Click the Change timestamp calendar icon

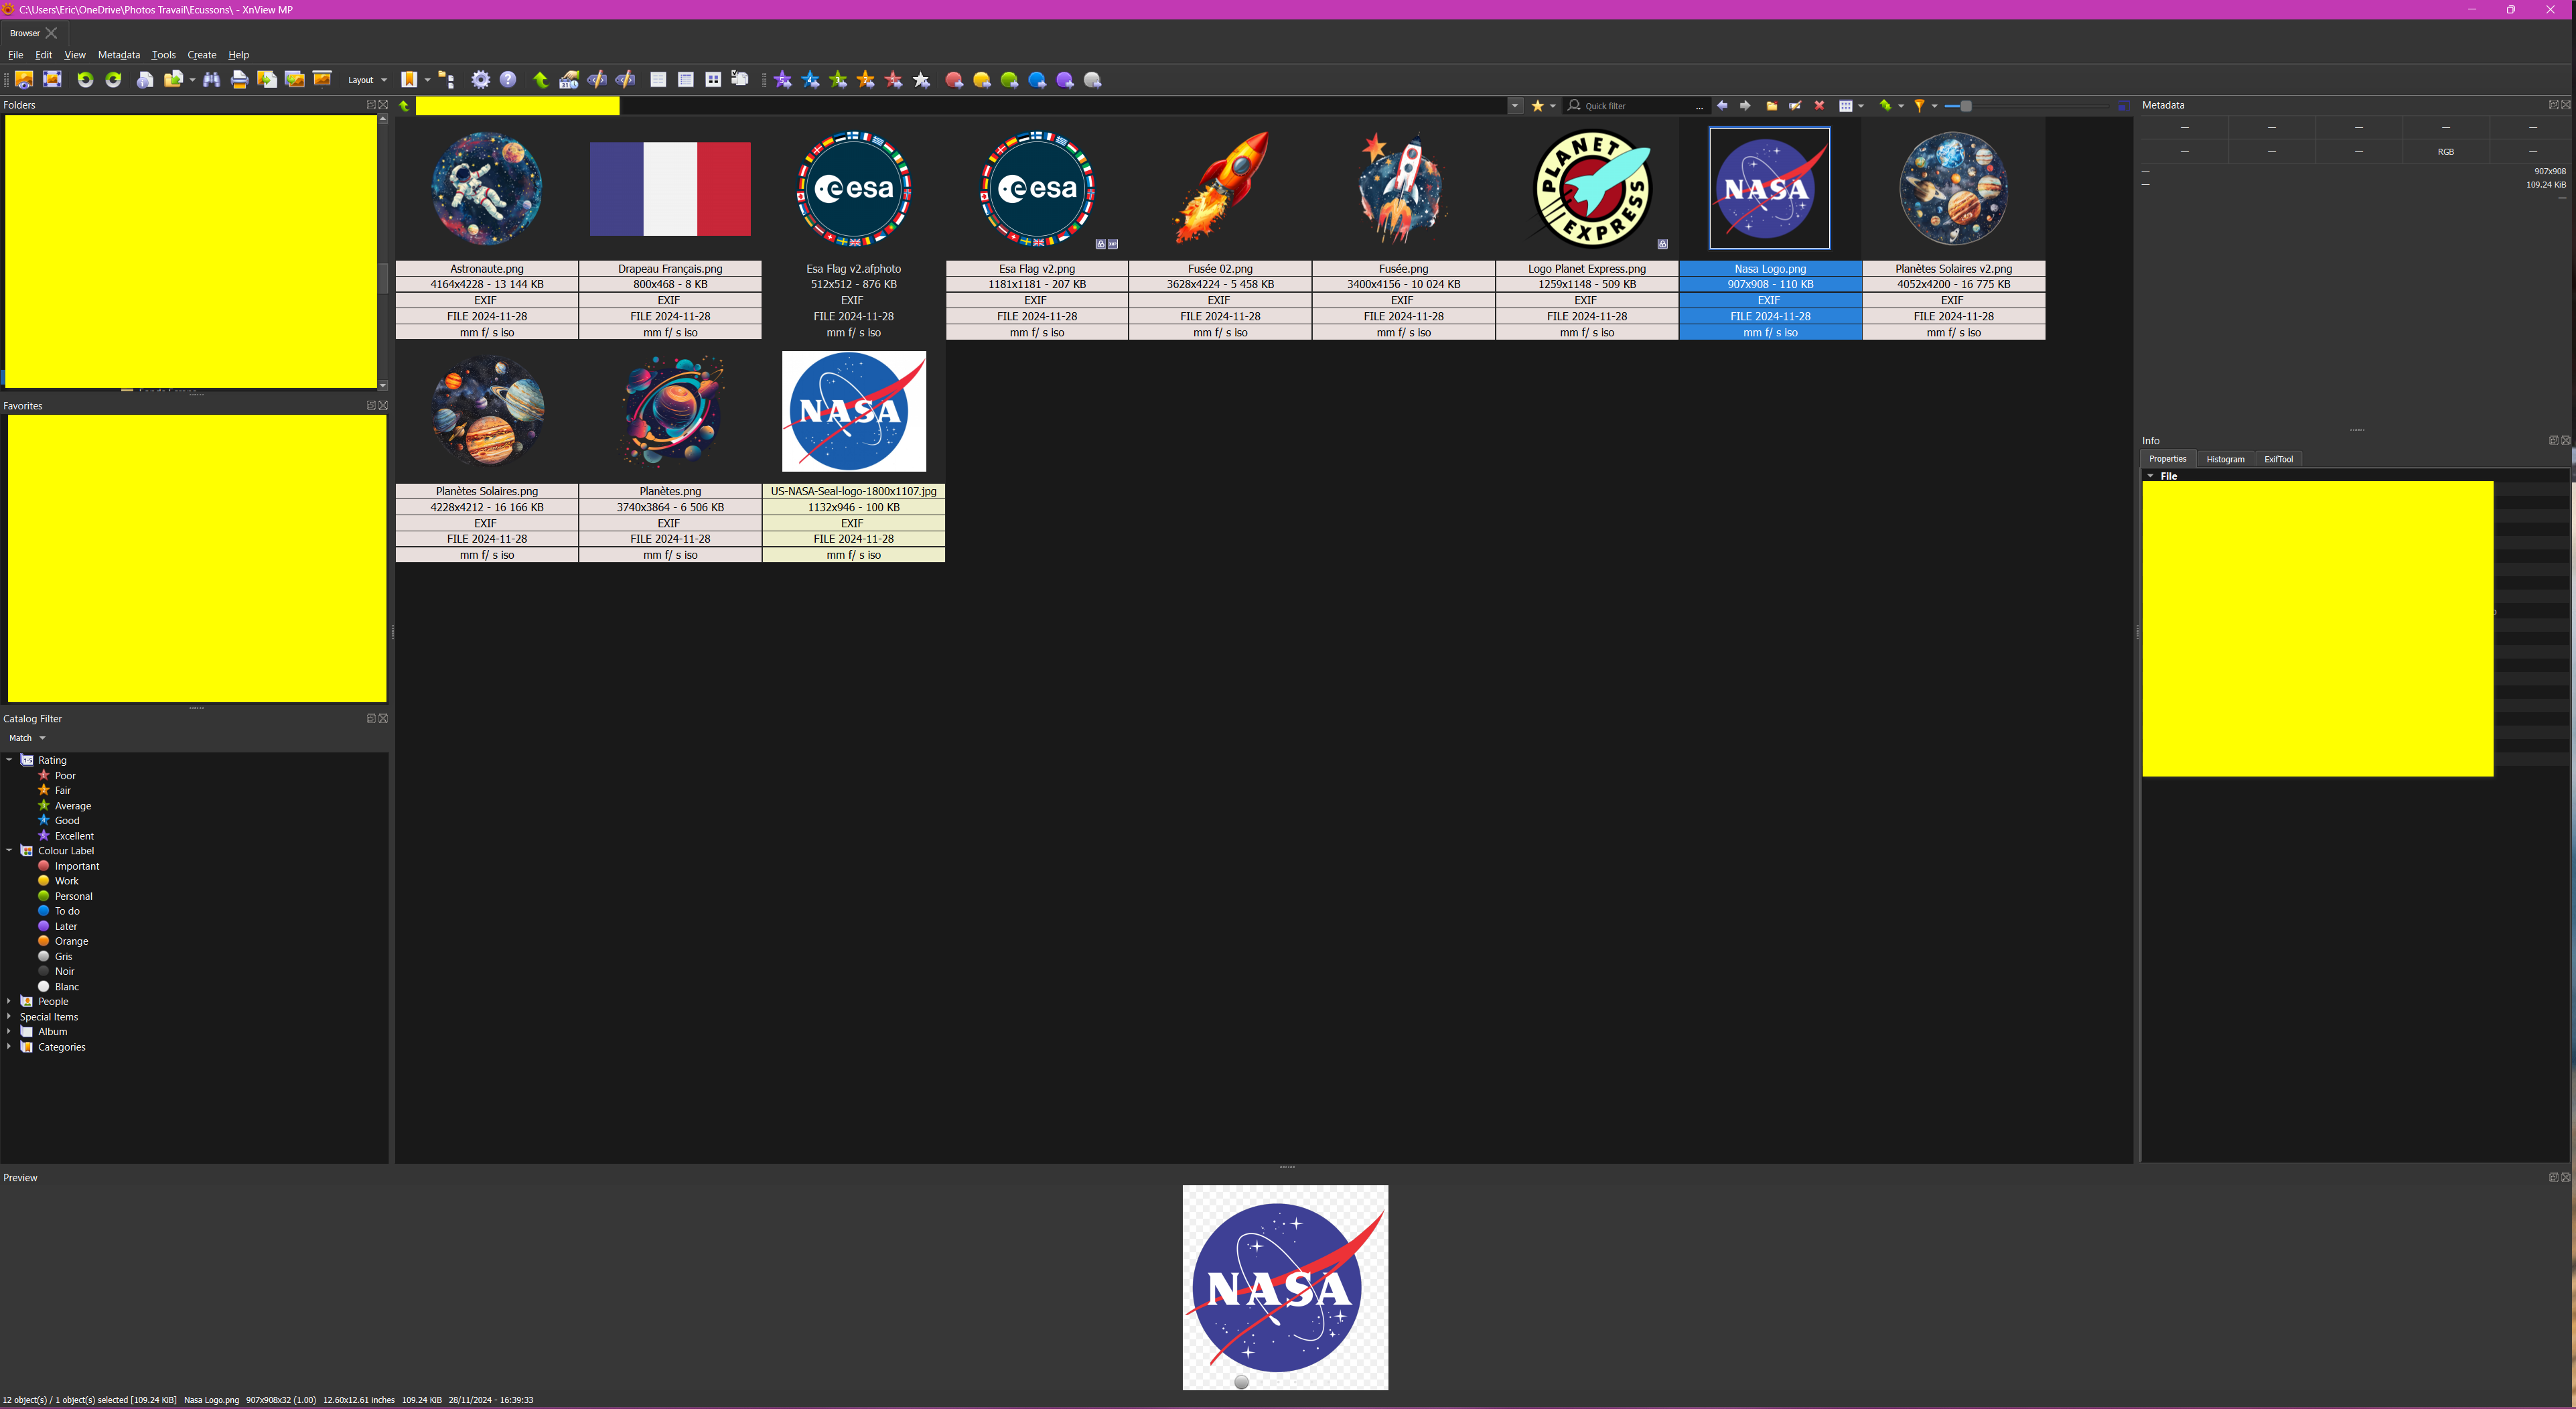pos(569,80)
